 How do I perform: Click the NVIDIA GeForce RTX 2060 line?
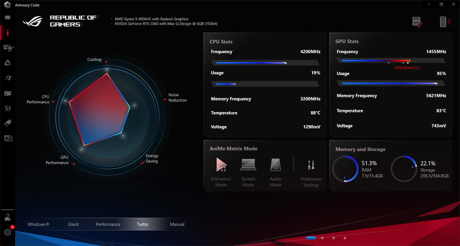point(166,24)
